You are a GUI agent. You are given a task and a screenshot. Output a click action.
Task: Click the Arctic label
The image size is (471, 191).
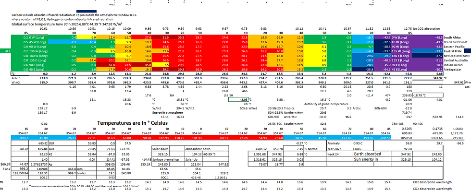tap(357, 108)
